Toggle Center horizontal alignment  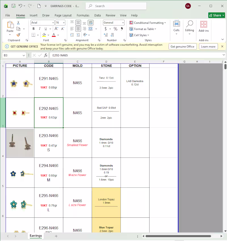coord(78,29)
